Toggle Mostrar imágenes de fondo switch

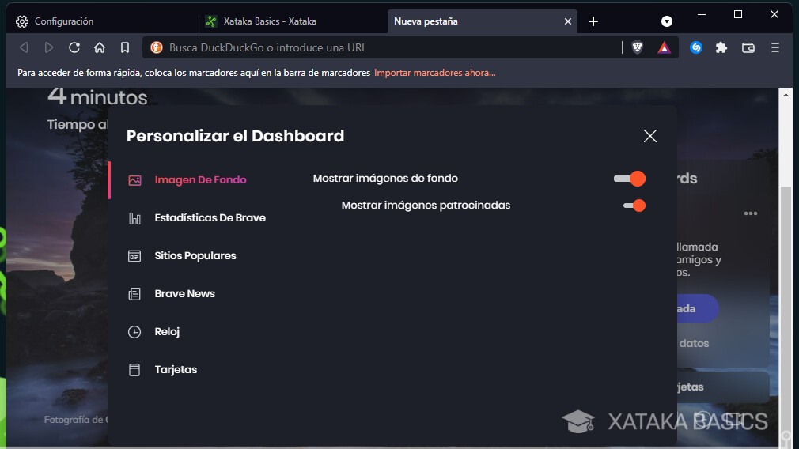point(630,179)
